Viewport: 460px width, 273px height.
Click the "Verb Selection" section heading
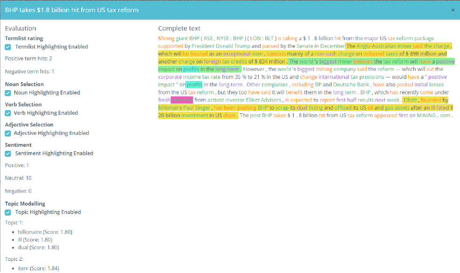(x=23, y=105)
